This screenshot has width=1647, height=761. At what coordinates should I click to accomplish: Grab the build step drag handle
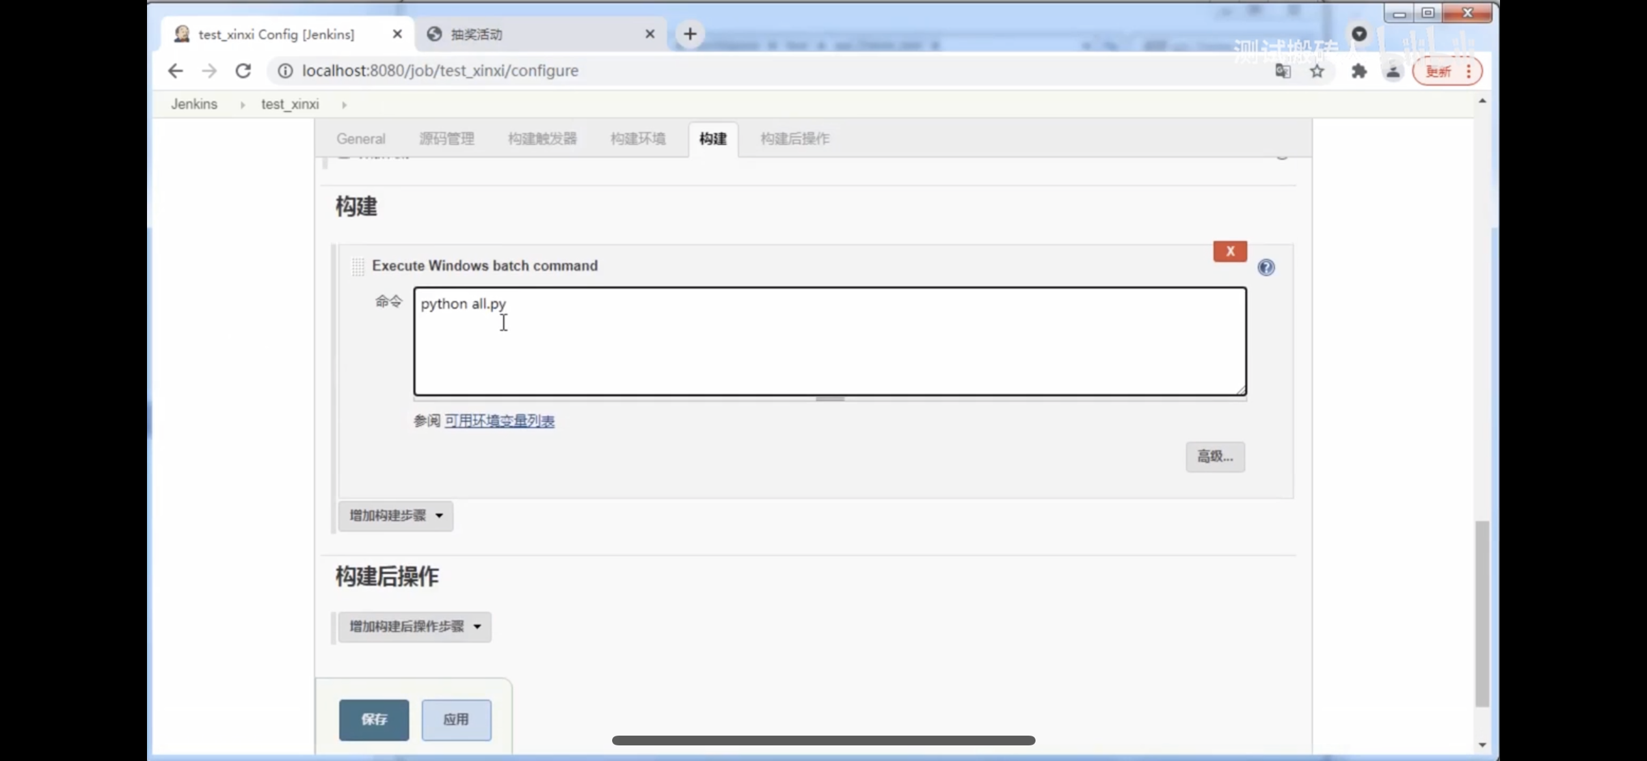(358, 266)
